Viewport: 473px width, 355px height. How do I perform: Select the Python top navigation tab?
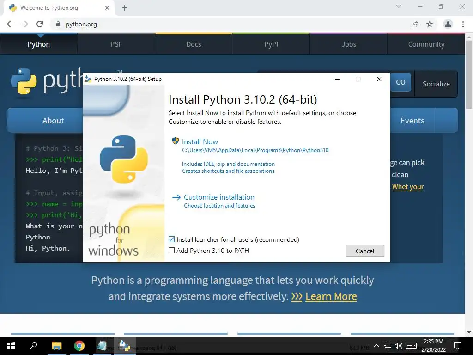click(x=39, y=44)
